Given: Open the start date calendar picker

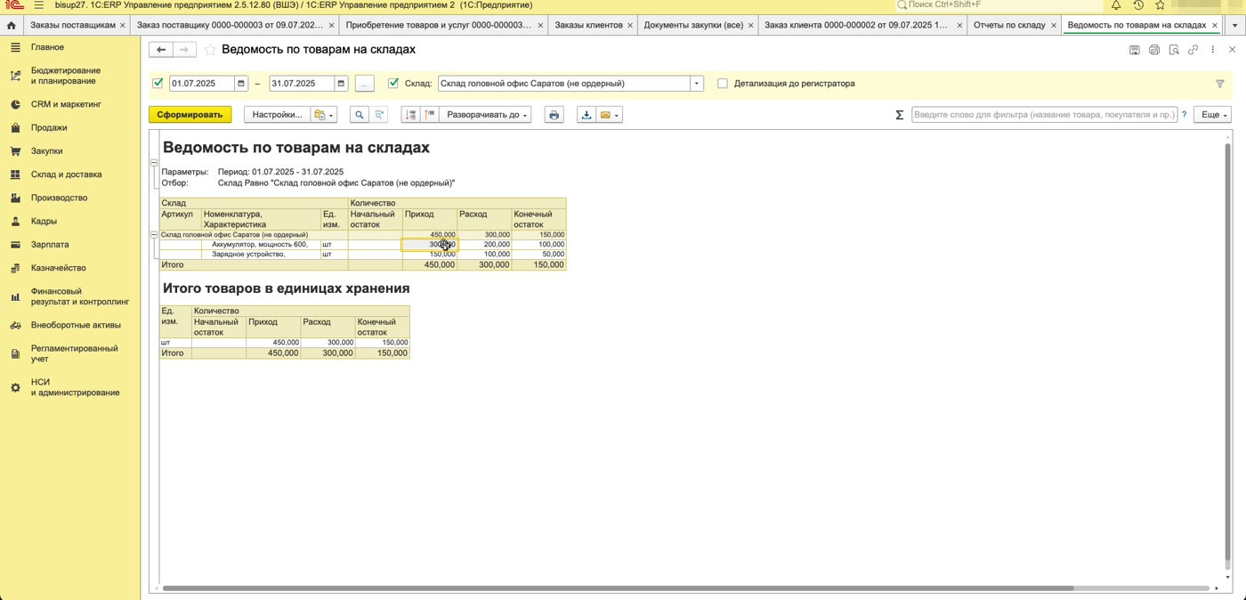Looking at the screenshot, I should point(241,84).
